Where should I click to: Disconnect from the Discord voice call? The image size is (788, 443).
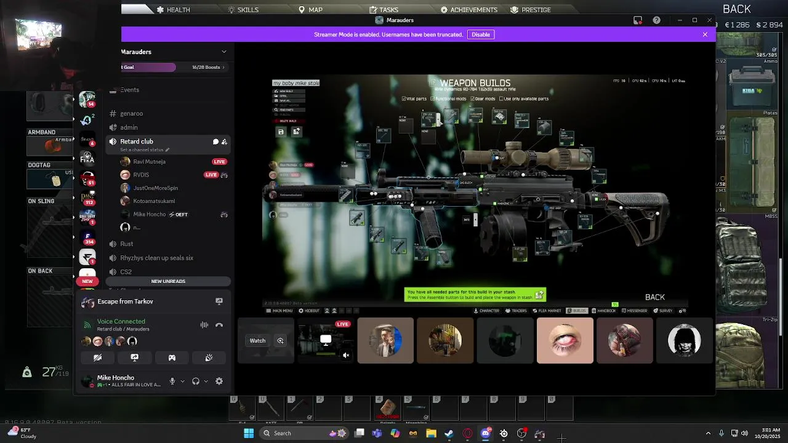[x=219, y=325]
